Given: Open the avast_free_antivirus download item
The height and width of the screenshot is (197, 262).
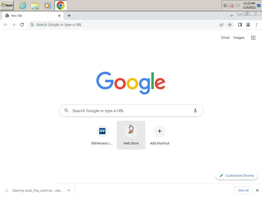Looking at the screenshot, I should [34, 191].
